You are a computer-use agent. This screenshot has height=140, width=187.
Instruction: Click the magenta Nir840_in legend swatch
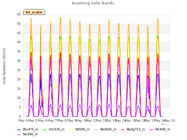click(x=151, y=129)
